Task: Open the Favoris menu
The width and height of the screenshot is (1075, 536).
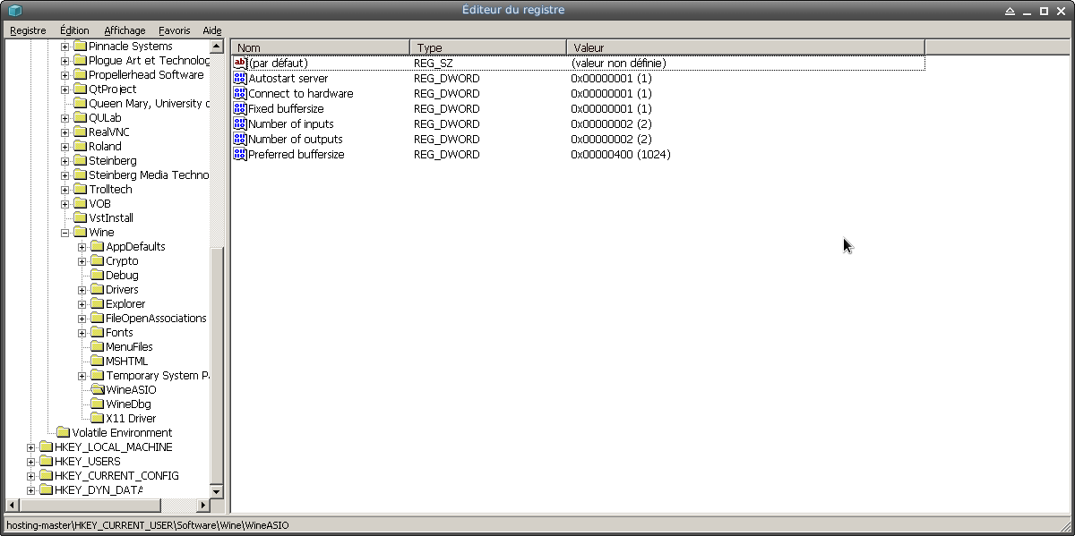Action: click(x=175, y=30)
